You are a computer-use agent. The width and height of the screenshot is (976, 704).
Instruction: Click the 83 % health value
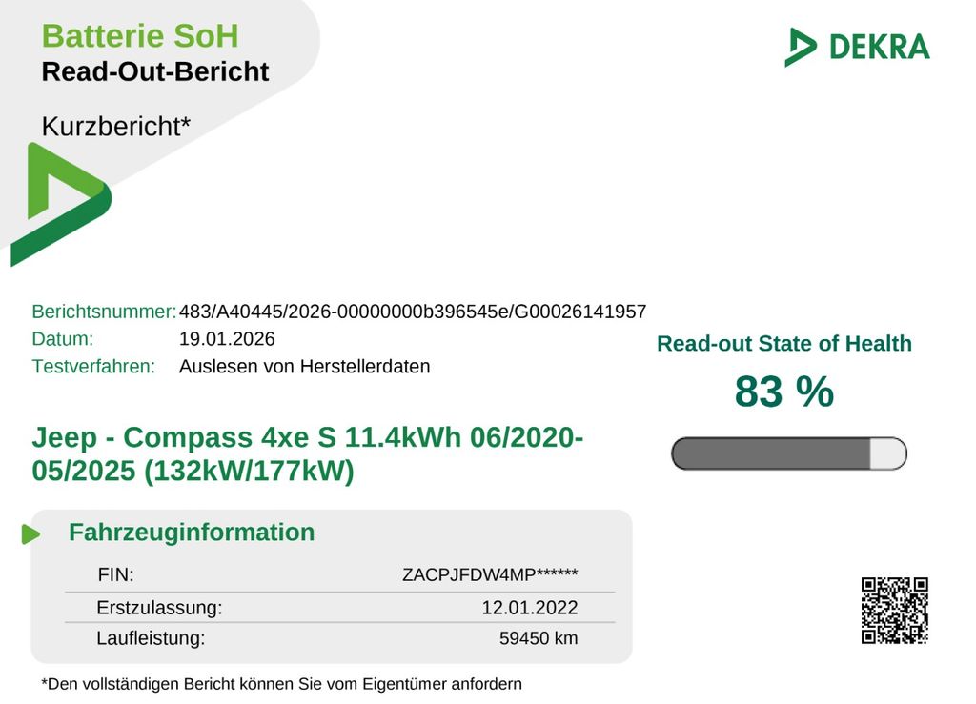coord(783,392)
